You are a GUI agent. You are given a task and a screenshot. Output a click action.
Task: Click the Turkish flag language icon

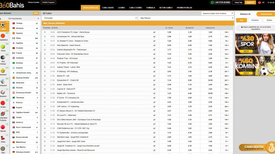click(259, 2)
